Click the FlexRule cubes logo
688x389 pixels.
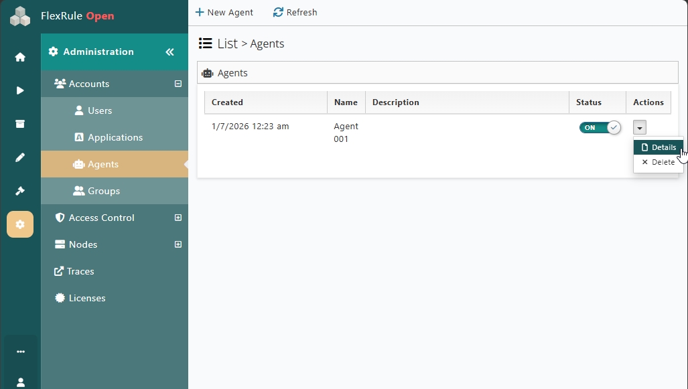[x=20, y=16]
